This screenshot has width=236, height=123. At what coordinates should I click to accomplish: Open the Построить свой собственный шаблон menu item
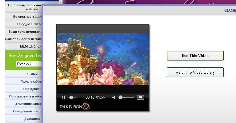[24, 7]
